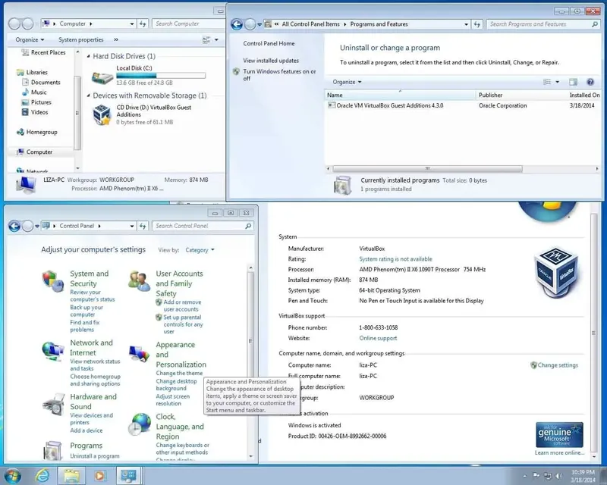Click the taskbar clock showing 10:39 PM

(x=583, y=476)
